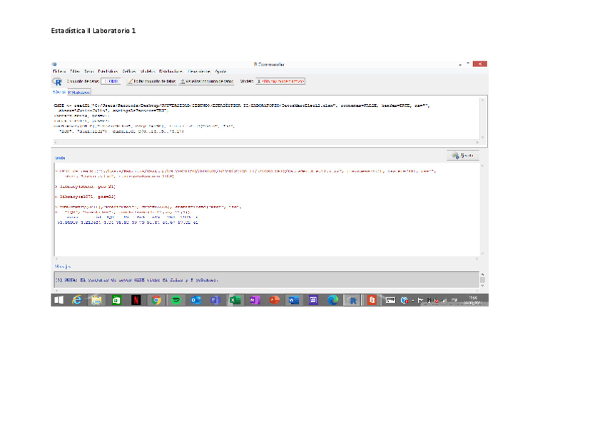The height and width of the screenshot is (427, 605).
Task: Open the active dataset selector CNHE
Action: [111, 81]
